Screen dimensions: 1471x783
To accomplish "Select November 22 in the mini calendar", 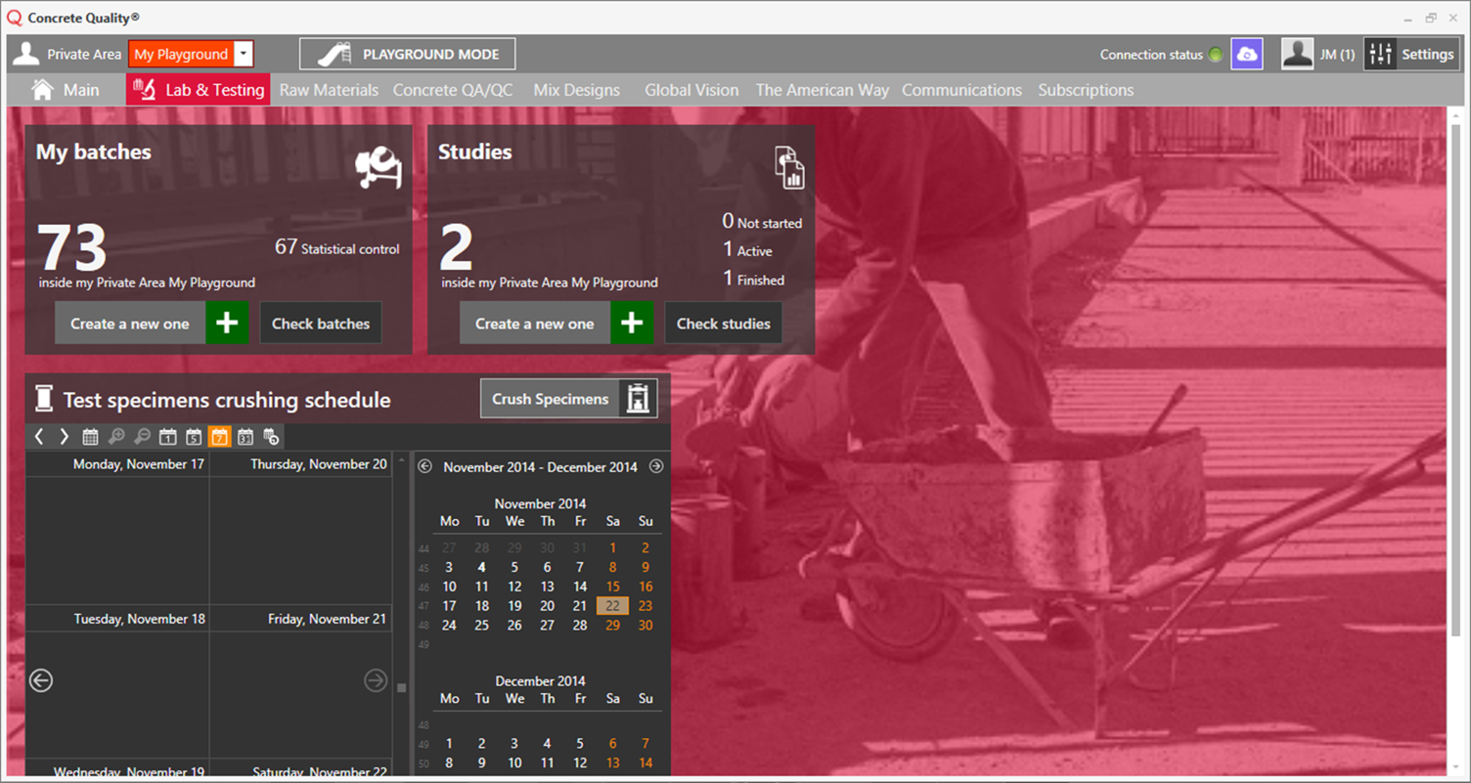I will click(612, 605).
